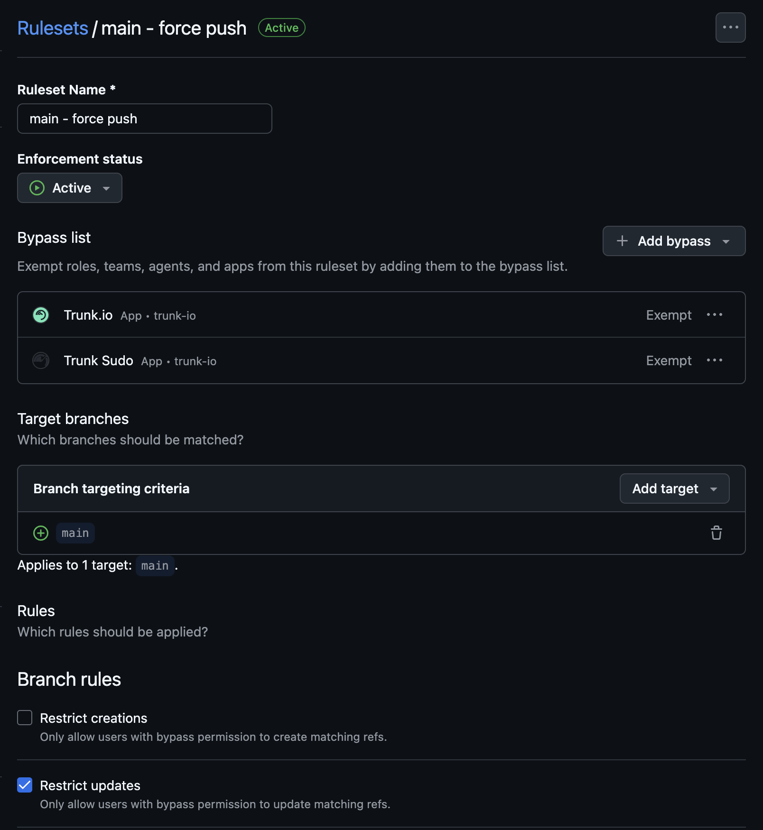Screen dimensions: 763x830
Task: Click the green plus icon to add branch inclusion
Action: click(41, 533)
